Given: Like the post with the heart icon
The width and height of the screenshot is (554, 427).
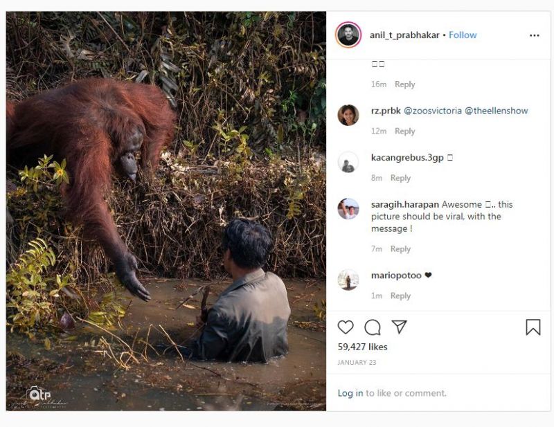Looking at the screenshot, I should coord(346,327).
